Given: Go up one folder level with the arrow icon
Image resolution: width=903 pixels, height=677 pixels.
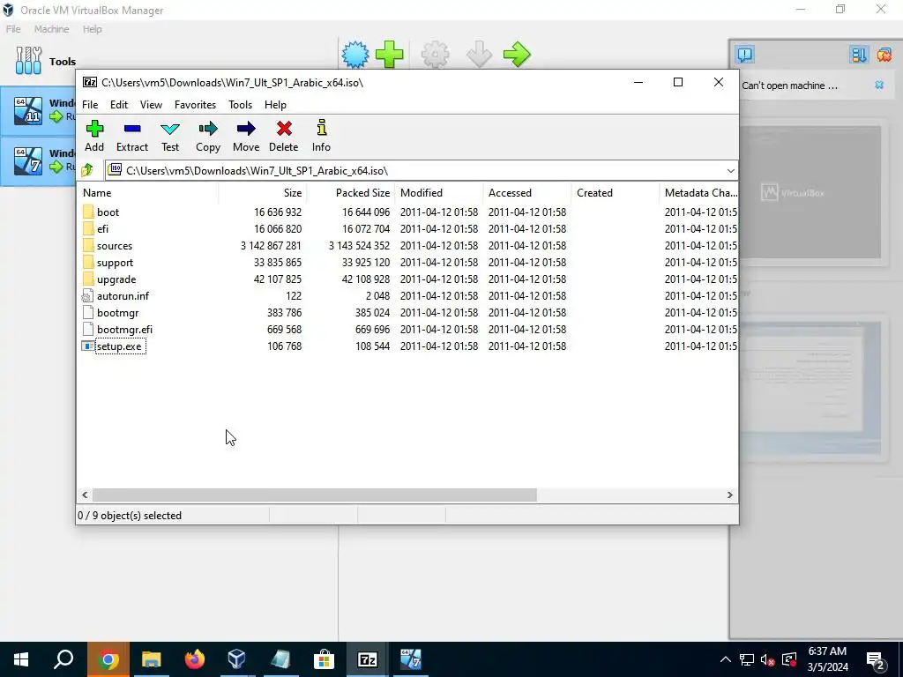Looking at the screenshot, I should [x=87, y=170].
